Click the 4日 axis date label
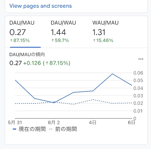This screenshot has width=151, height=149. (x=93, y=122)
